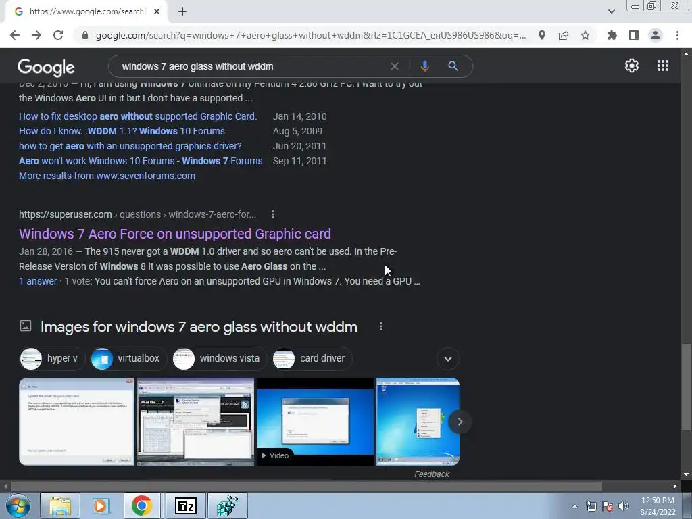Go back to the previous page
692x519 pixels.
pyautogui.click(x=15, y=35)
